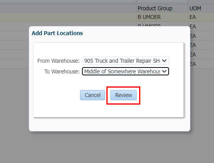This screenshot has height=163, width=214.
Task: Click the From Warehouse label
Action: tap(58, 61)
